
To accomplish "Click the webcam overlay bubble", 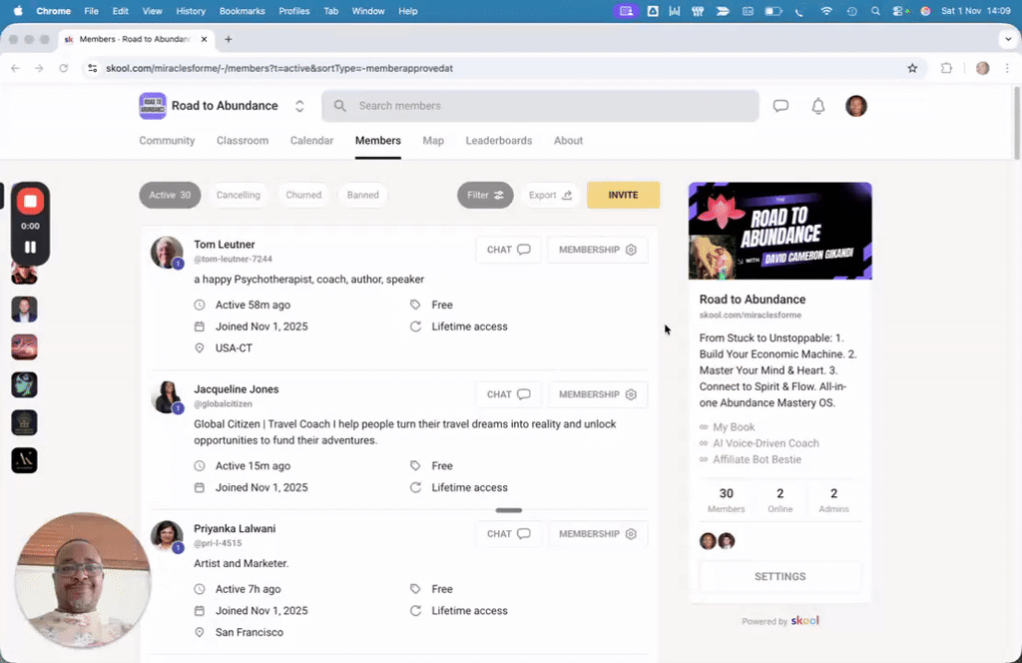I will 83,580.
